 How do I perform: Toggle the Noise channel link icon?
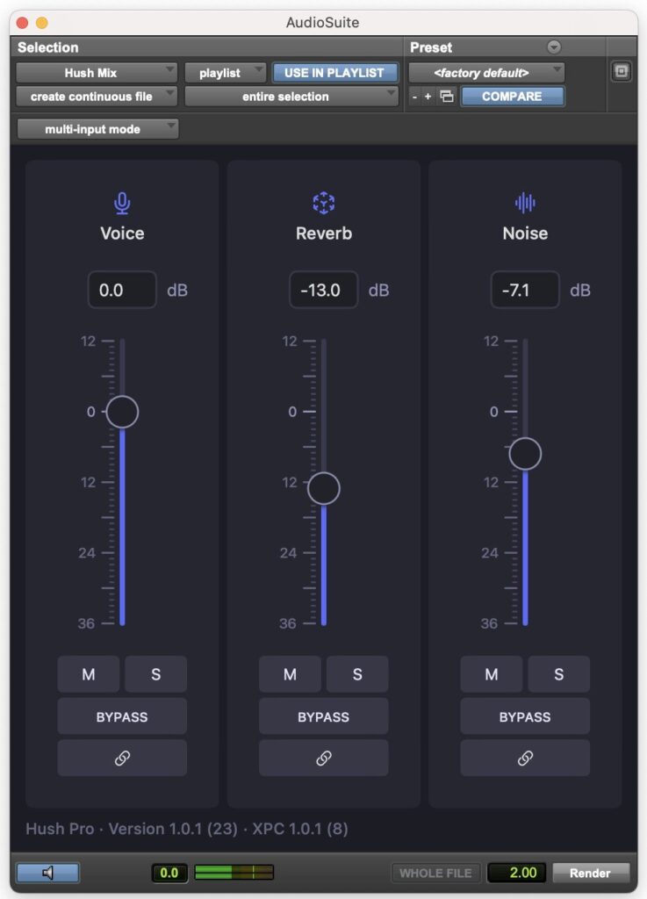coord(525,758)
